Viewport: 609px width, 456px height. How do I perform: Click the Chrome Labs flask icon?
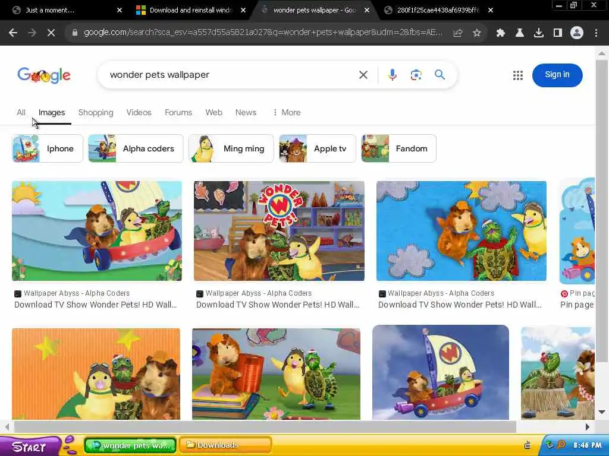pyautogui.click(x=519, y=33)
